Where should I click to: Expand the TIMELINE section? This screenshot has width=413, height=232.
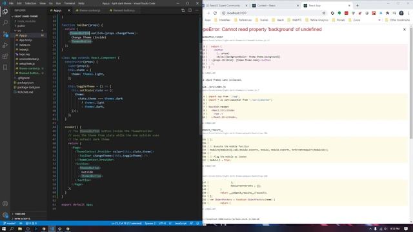coord(20,214)
